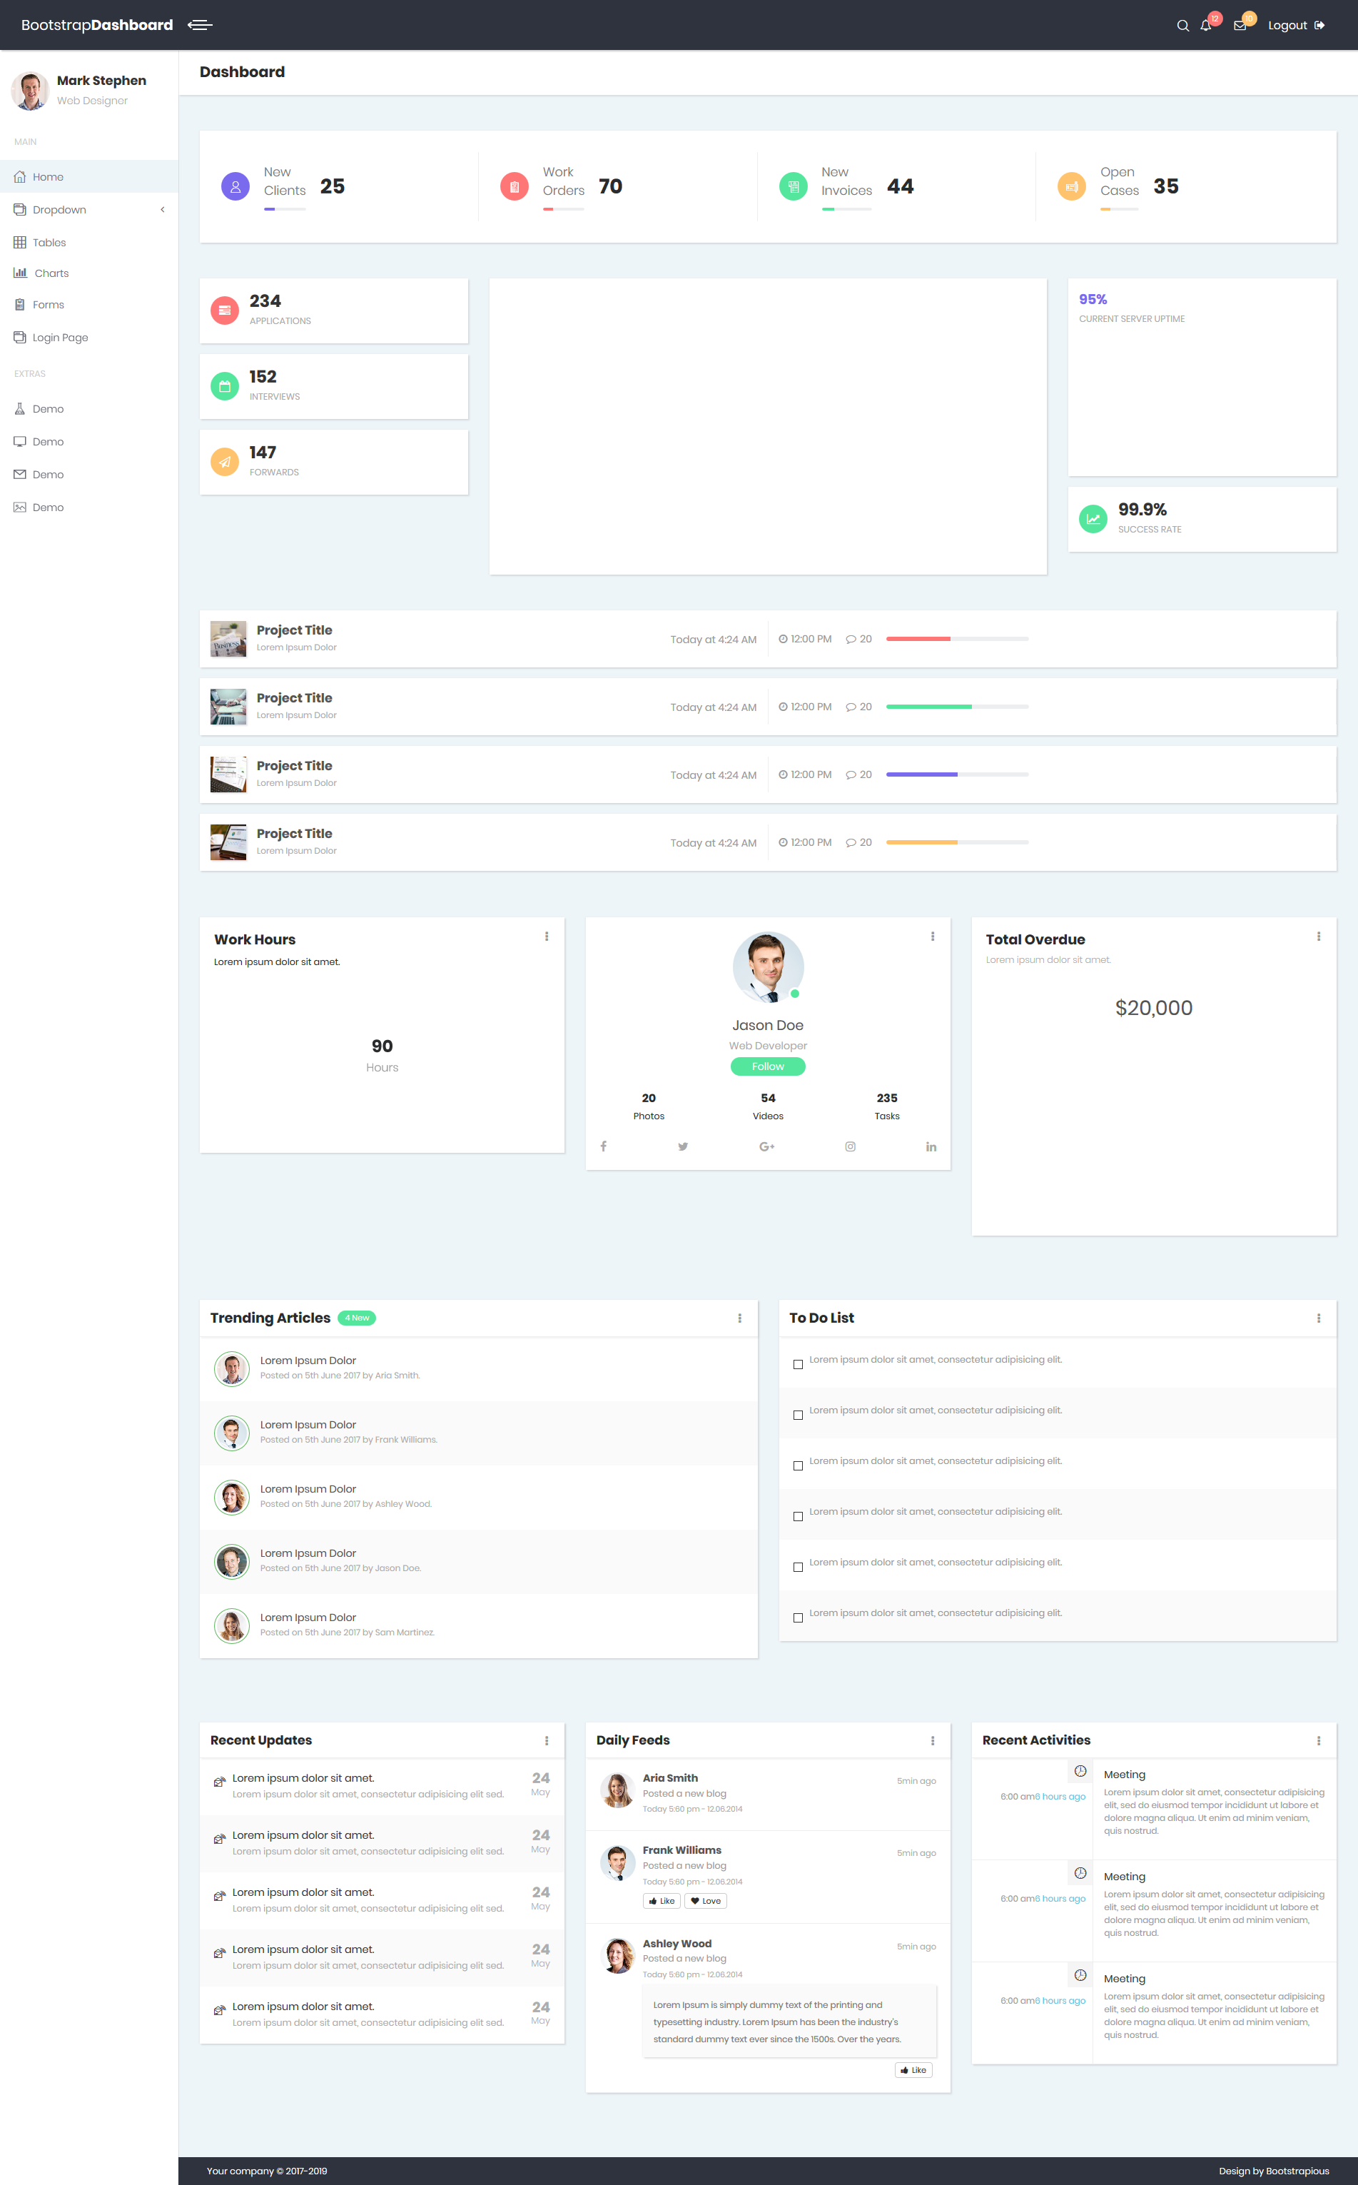1358x2185 pixels.
Task: Check the last To Do List checkbox
Action: pyautogui.click(x=798, y=1618)
